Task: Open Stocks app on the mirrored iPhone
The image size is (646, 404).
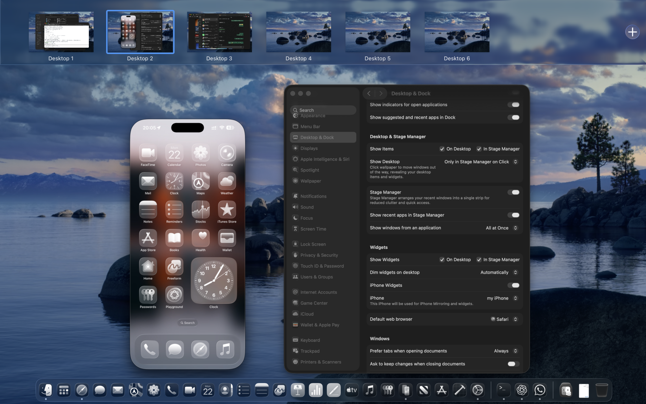Action: pos(201,210)
